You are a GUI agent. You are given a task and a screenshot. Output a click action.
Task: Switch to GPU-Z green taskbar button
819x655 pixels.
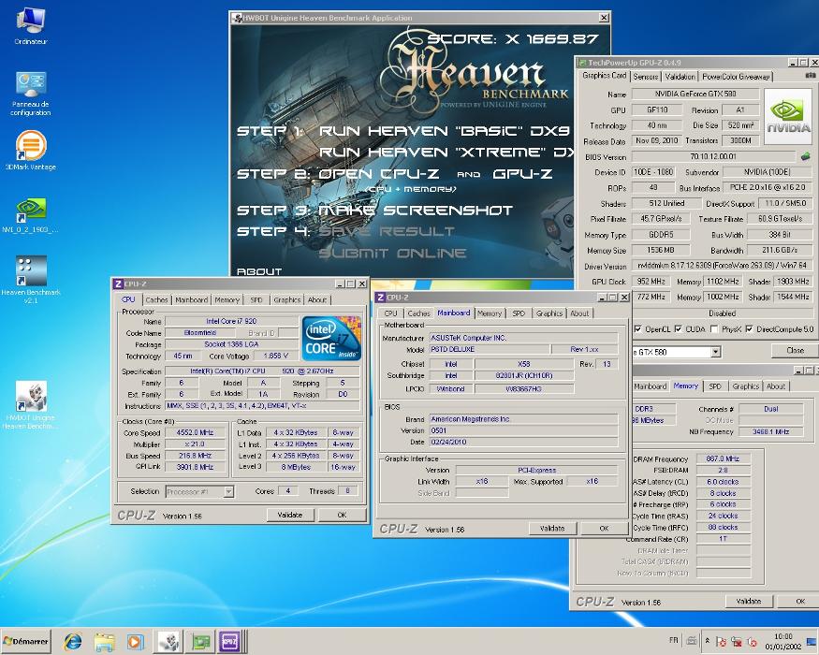(x=200, y=641)
